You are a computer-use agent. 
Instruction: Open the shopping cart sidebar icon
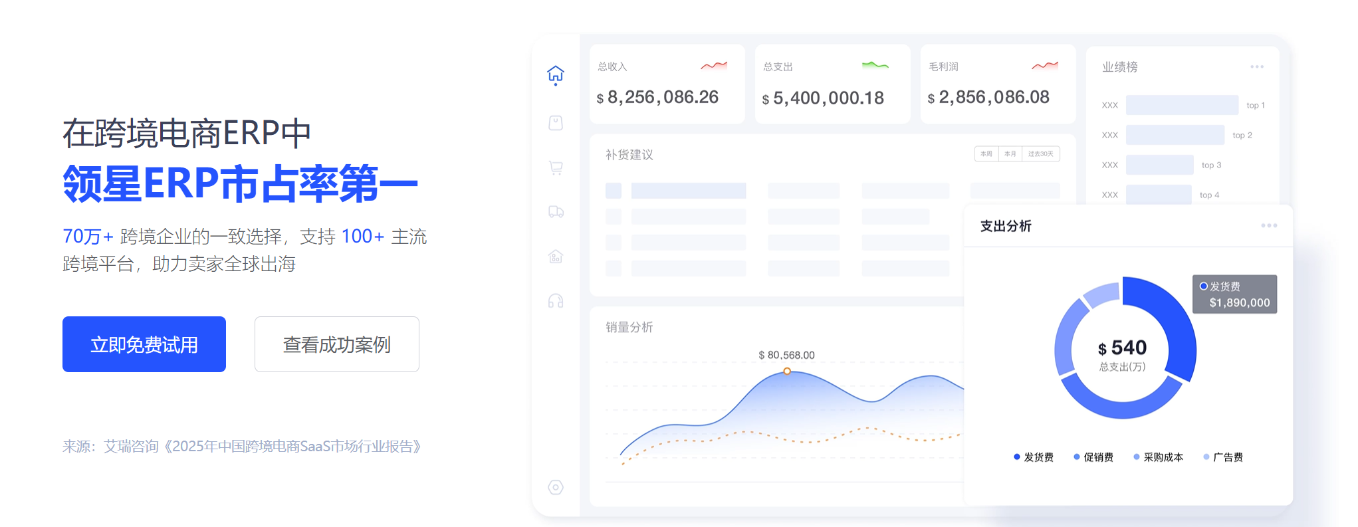pyautogui.click(x=556, y=167)
